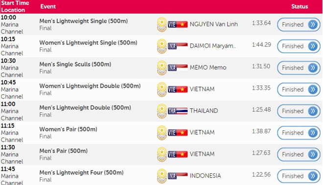Click the Event column header
Image resolution: width=323 pixels, height=185 pixels.
click(48, 6)
